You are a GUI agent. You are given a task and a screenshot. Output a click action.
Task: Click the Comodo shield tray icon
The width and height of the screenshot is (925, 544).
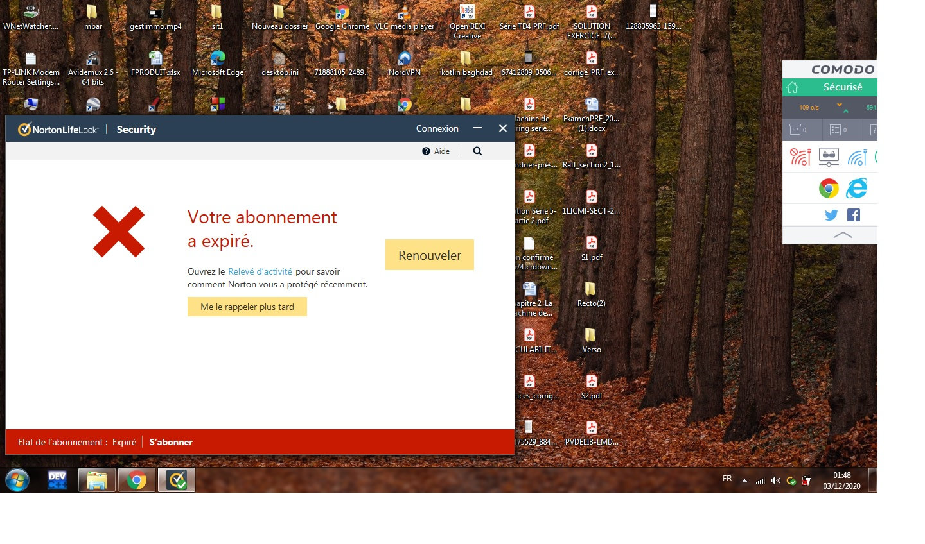tap(791, 480)
